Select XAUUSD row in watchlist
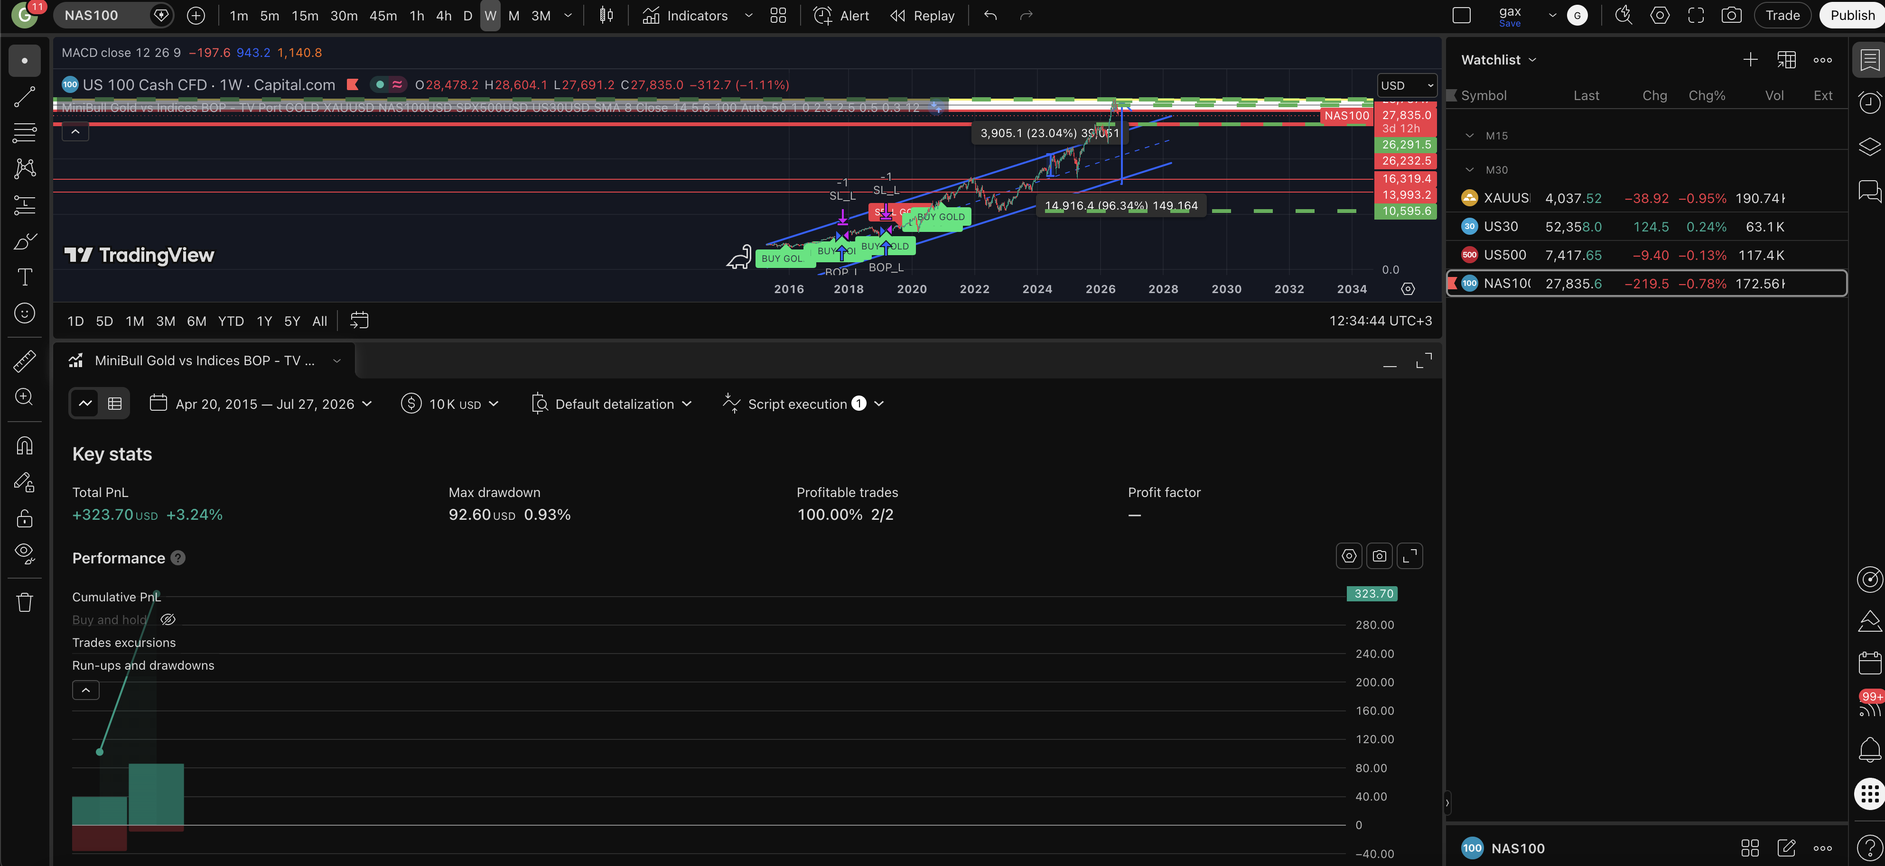This screenshot has height=866, width=1885. [x=1646, y=198]
